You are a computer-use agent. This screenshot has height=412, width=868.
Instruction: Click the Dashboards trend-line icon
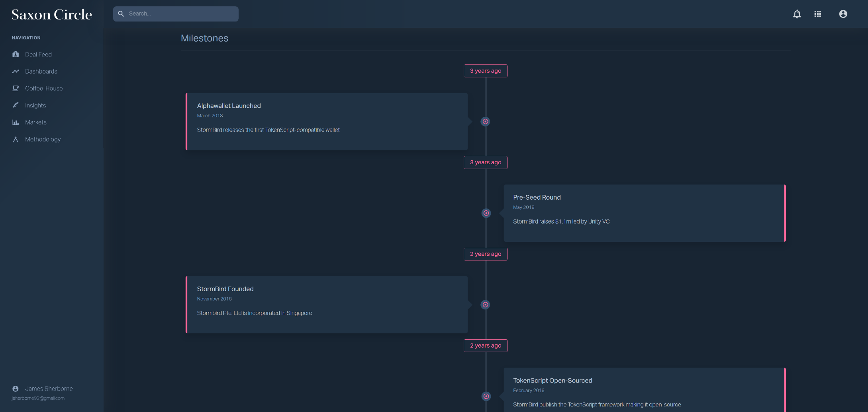click(x=16, y=72)
